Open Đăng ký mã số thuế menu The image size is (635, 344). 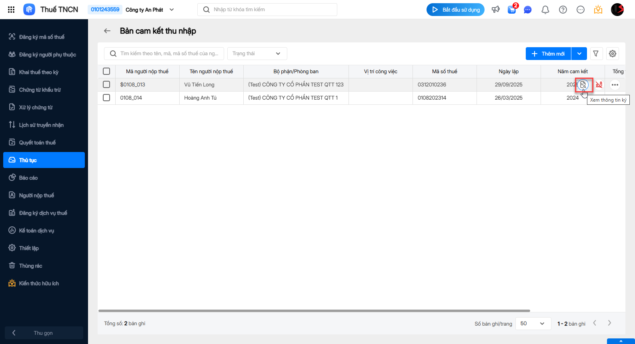pos(44,37)
